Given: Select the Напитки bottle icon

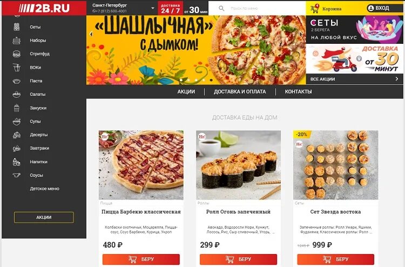Looking at the screenshot, I should pyautogui.click(x=17, y=162).
